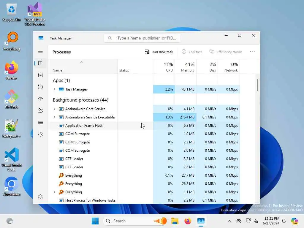Click the process list scrollbar thumb

coord(257,85)
